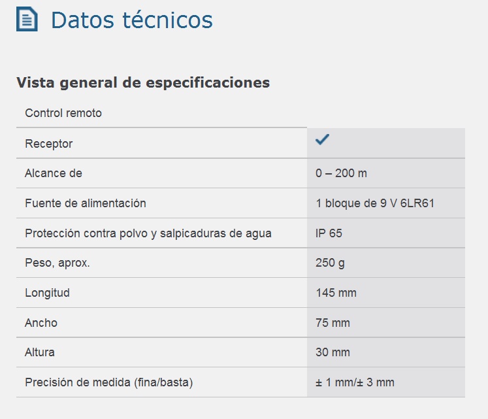Click the 250 g weight value
The width and height of the screenshot is (488, 419).
[330, 263]
